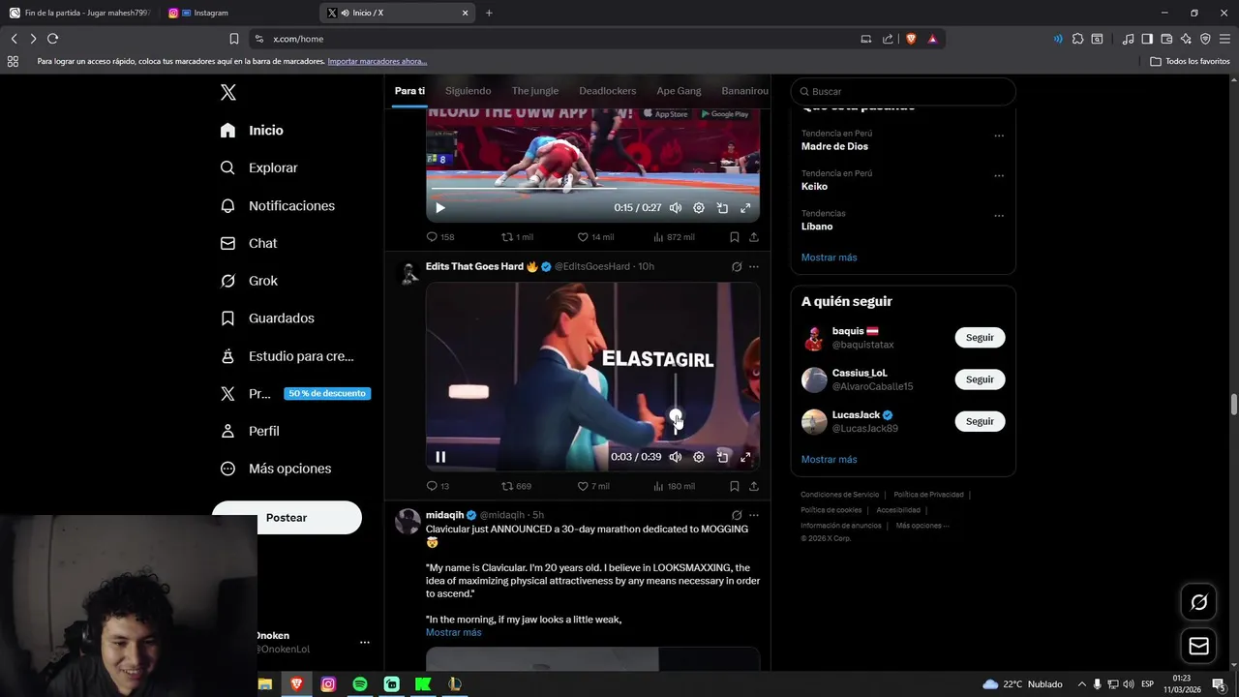Viewport: 1239px width, 697px height.
Task: Open the Onoken account menu dots
Action: tap(365, 642)
